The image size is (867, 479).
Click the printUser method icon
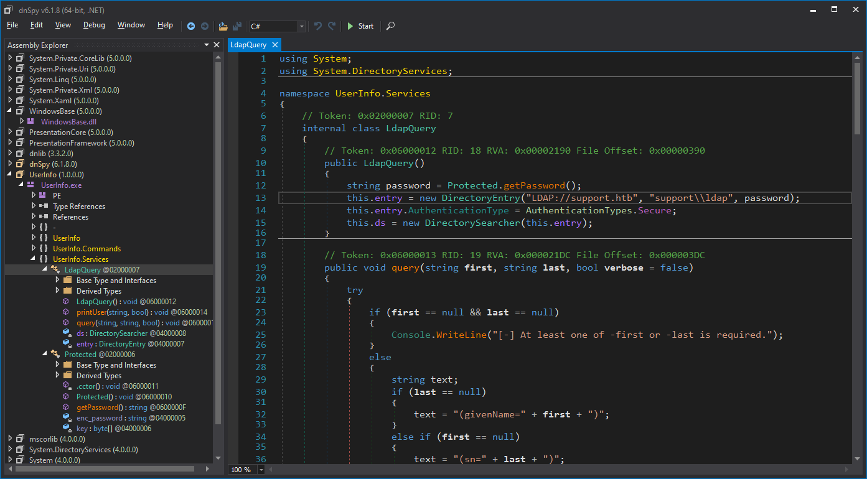[x=67, y=312]
